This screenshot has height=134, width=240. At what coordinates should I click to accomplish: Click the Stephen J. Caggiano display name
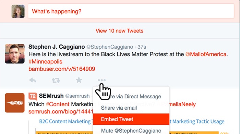(57, 47)
